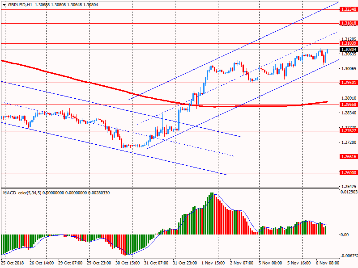Click the MACD 0.00 scale value
Screen dimensions: 358x268
(x=345, y=235)
